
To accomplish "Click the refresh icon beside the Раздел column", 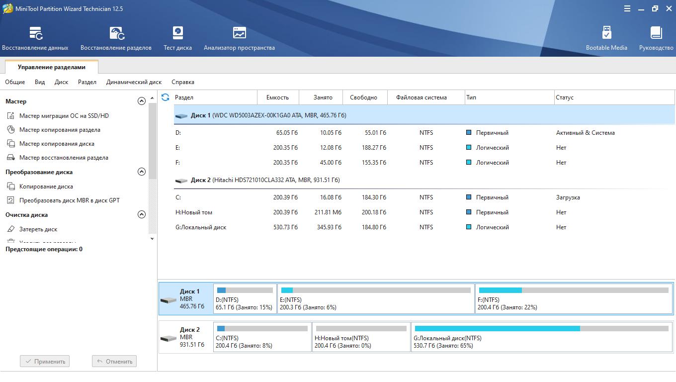I will (x=166, y=97).
